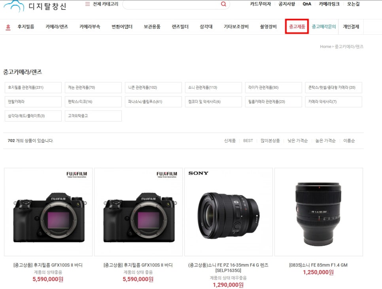The image size is (382, 289).
Task: Open the 후지필름 menu item
Action: (26, 27)
